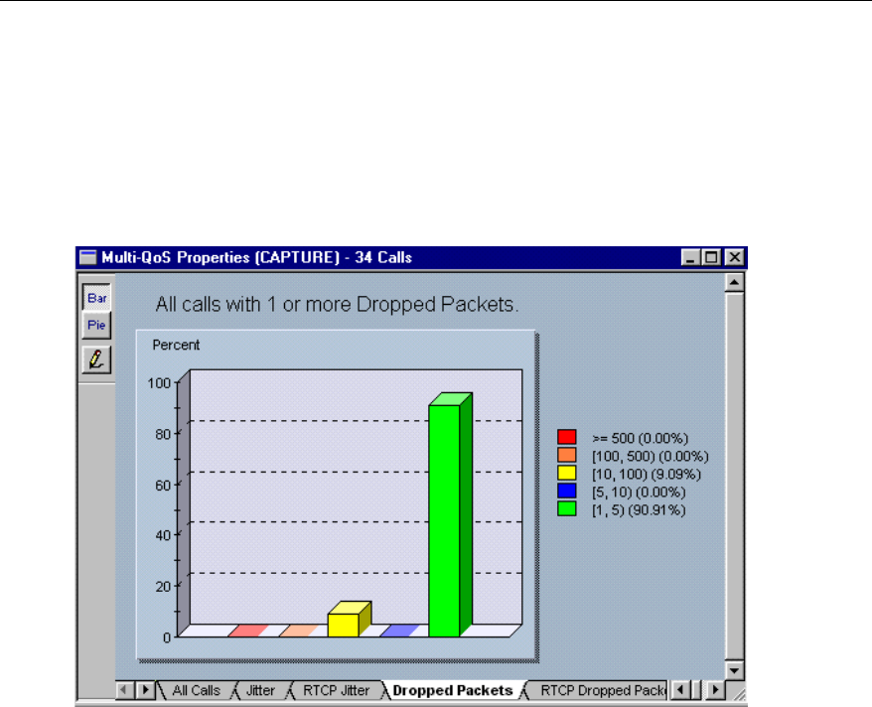Open chart edit pencil tool
The height and width of the screenshot is (707, 872).
[96, 359]
